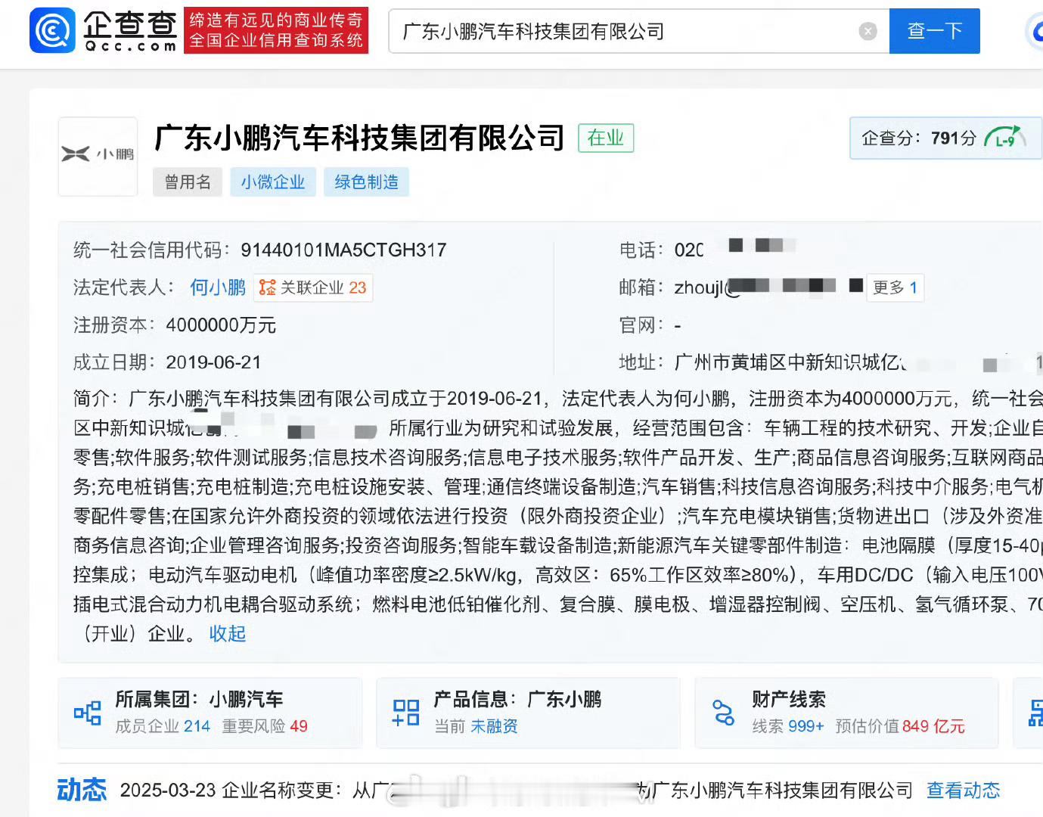Select the registered capital 4000000万元

click(221, 325)
